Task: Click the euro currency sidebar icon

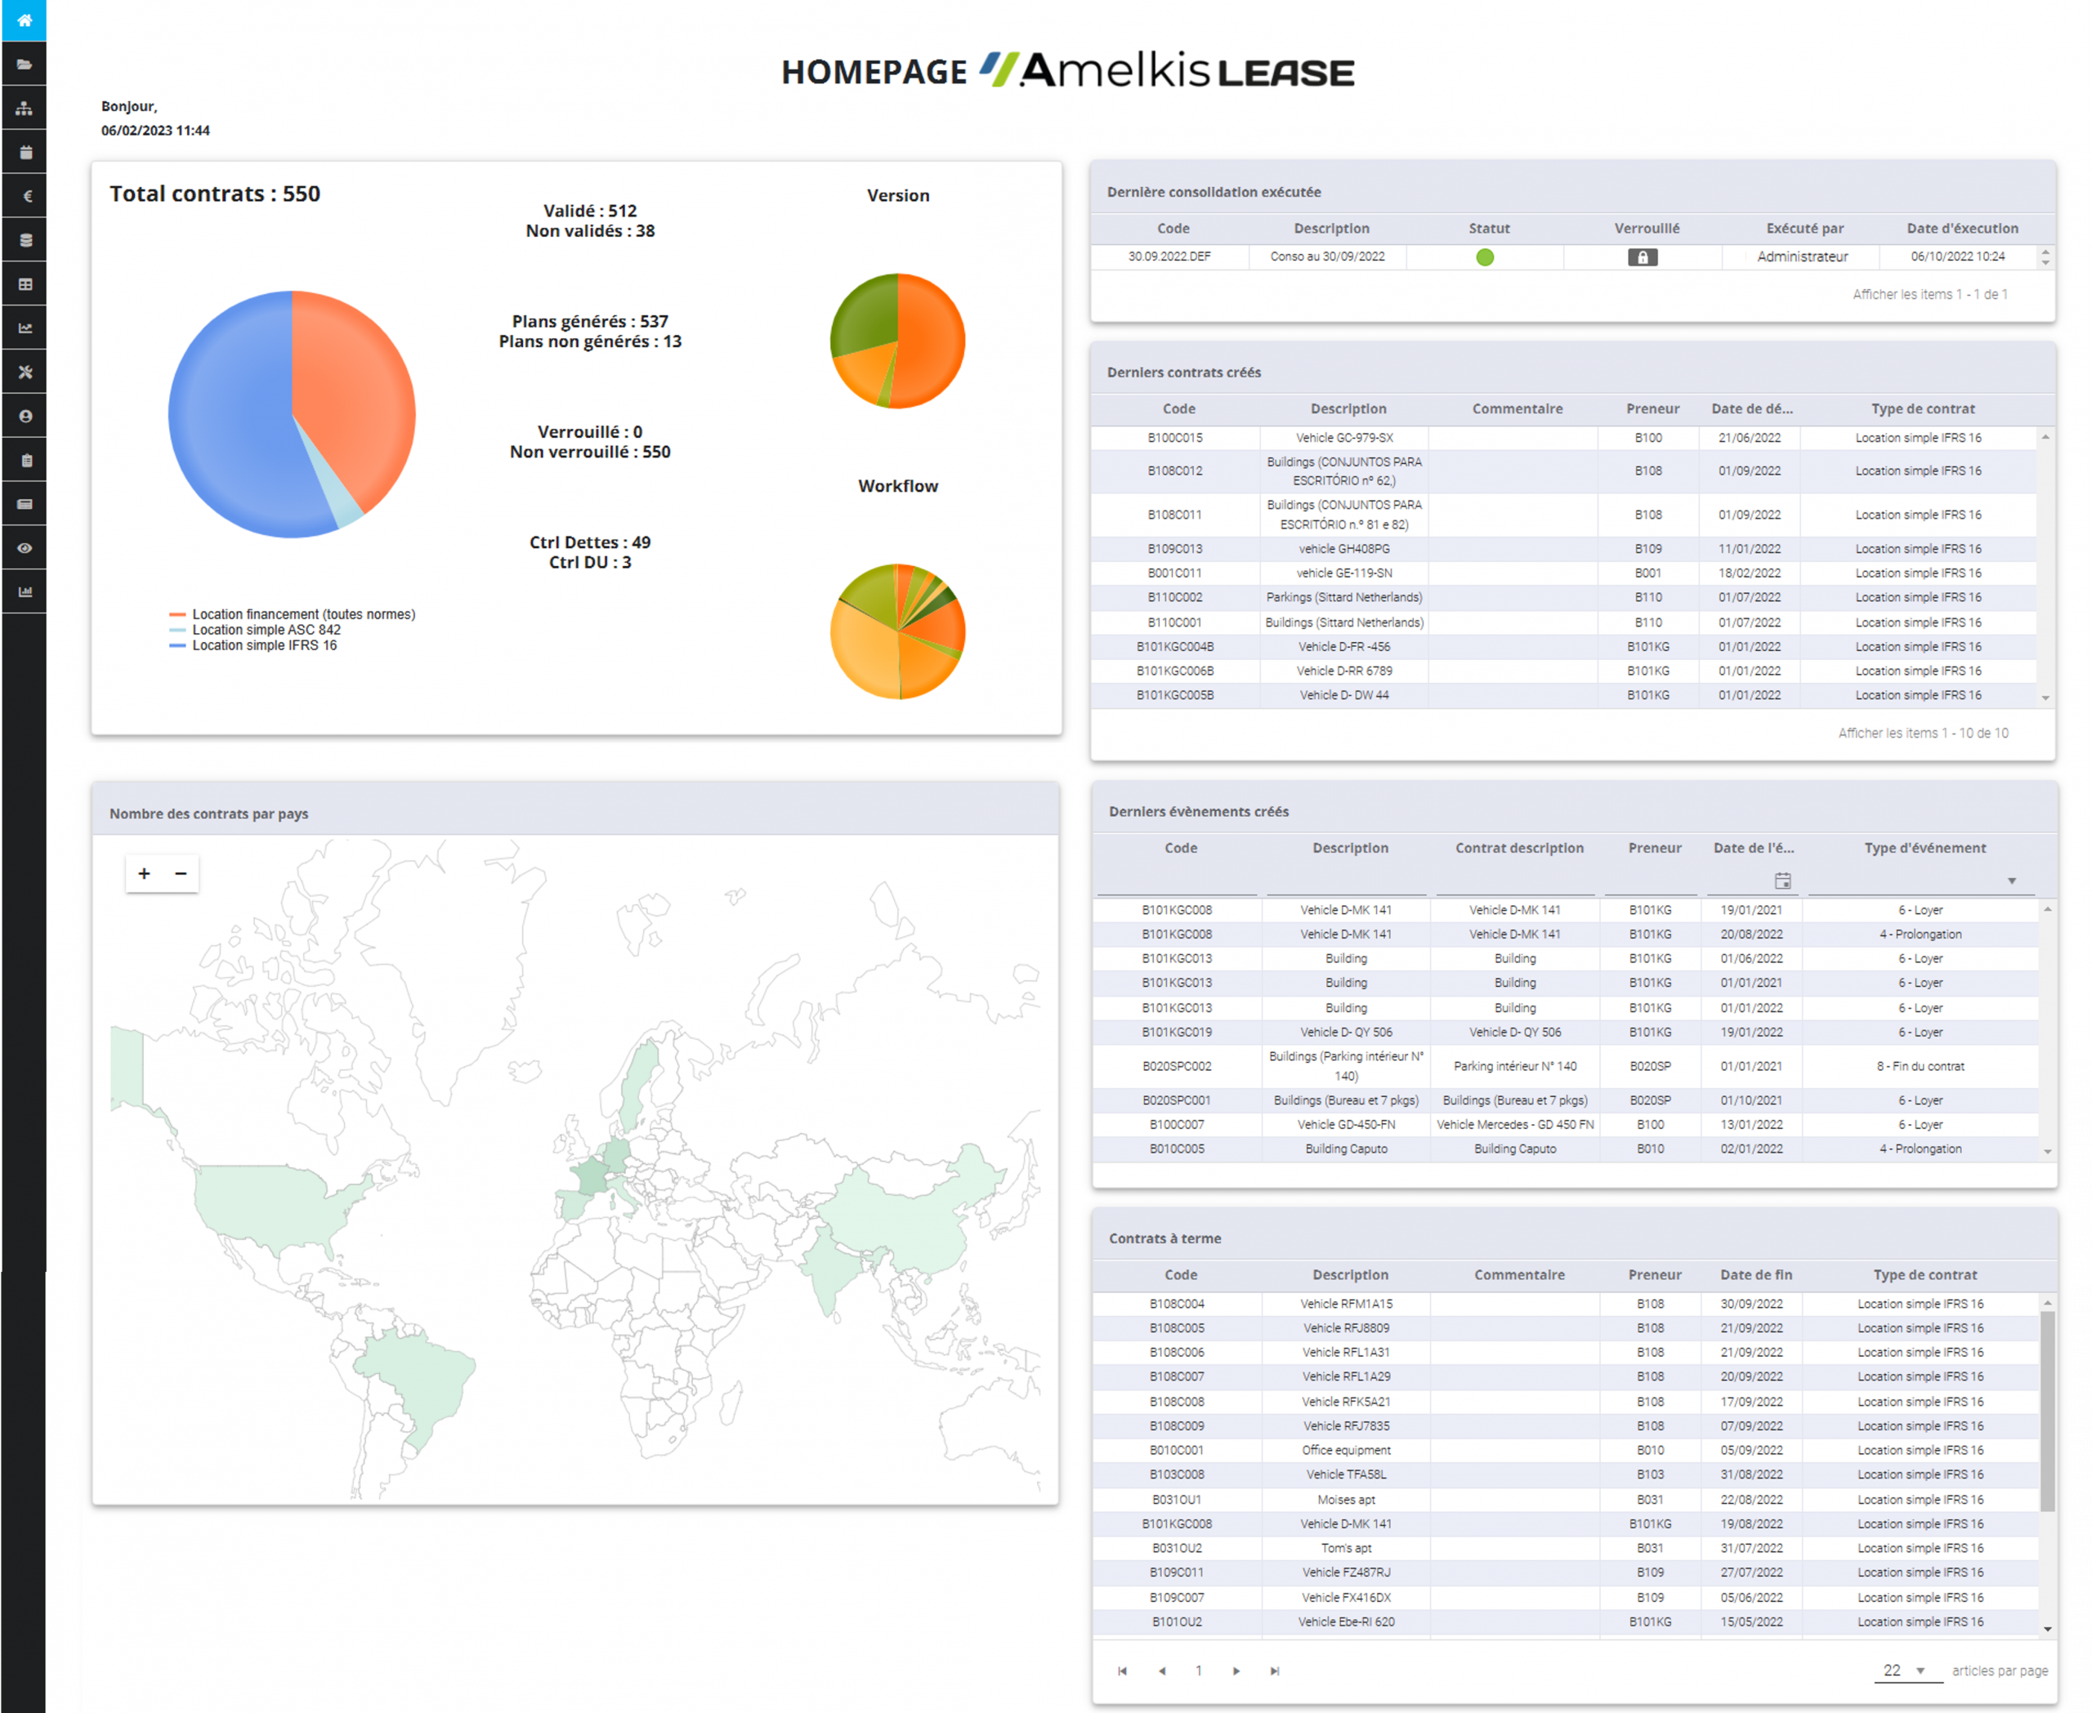Action: tap(24, 196)
